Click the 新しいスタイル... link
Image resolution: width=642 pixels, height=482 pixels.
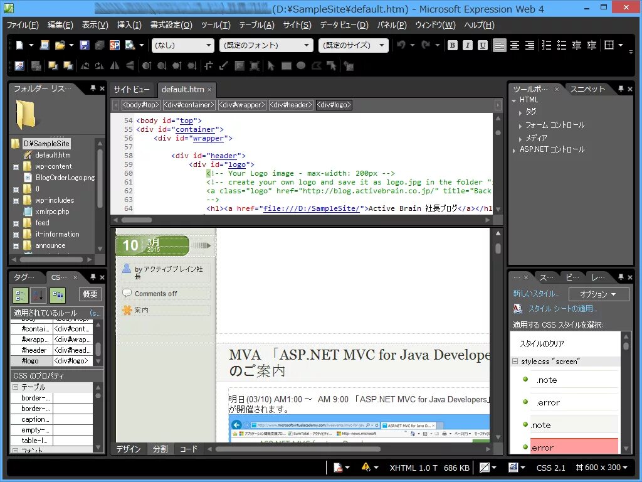pos(536,294)
